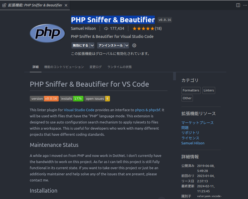The height and width of the screenshot is (199, 248).
Task: Open Samuel Hilson link under resources
Action: click(193, 143)
